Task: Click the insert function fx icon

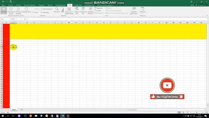Action: click(25, 19)
